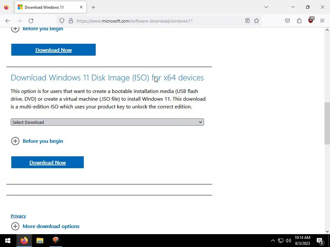Save page to Pocket
330x247 pixels.
(x=287, y=21)
